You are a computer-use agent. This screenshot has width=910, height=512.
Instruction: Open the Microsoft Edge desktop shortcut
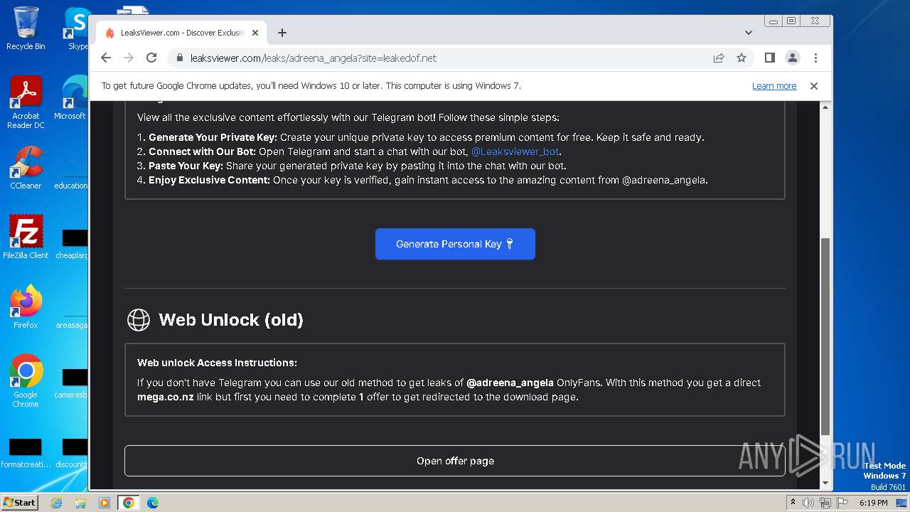click(x=71, y=98)
